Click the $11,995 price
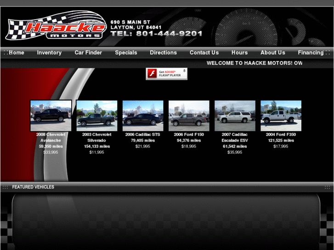This screenshot has height=250, width=334. click(x=96, y=152)
